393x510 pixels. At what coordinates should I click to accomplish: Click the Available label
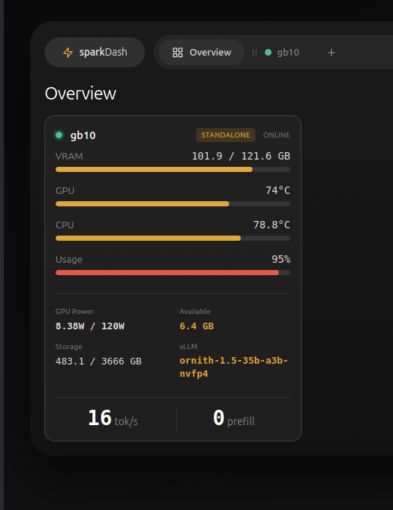pyautogui.click(x=195, y=311)
